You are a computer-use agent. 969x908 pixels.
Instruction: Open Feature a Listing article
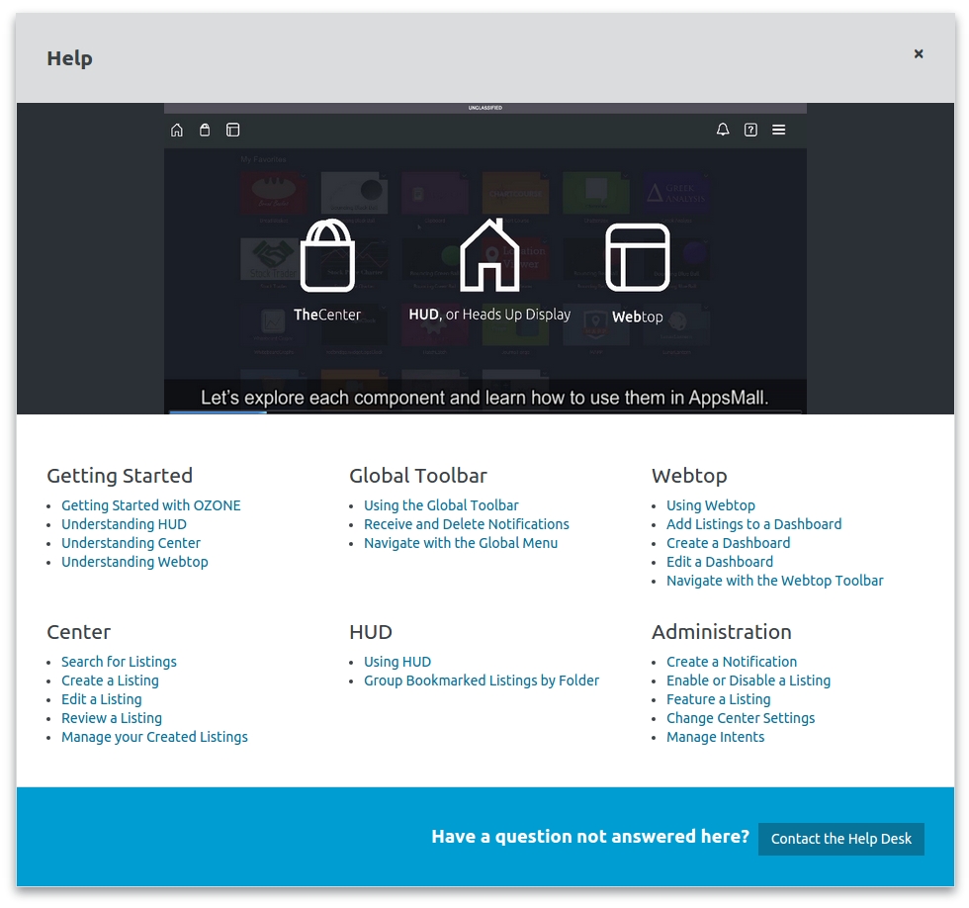pos(718,699)
